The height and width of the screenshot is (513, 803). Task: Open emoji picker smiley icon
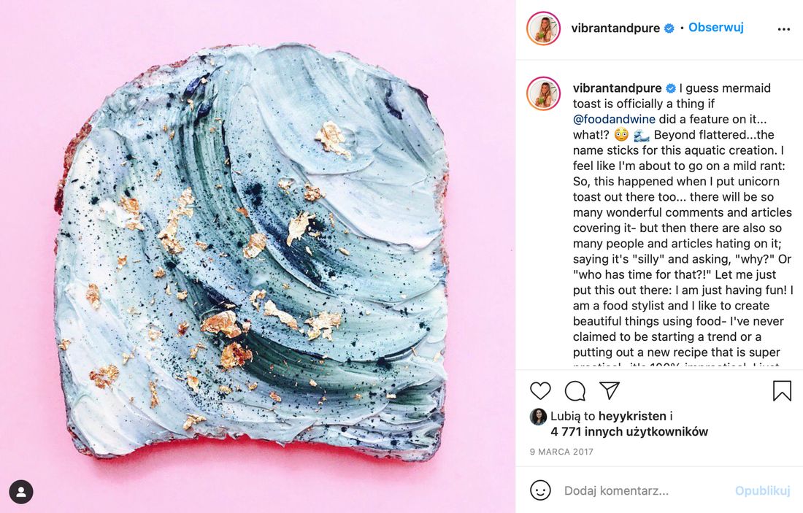pos(539,490)
